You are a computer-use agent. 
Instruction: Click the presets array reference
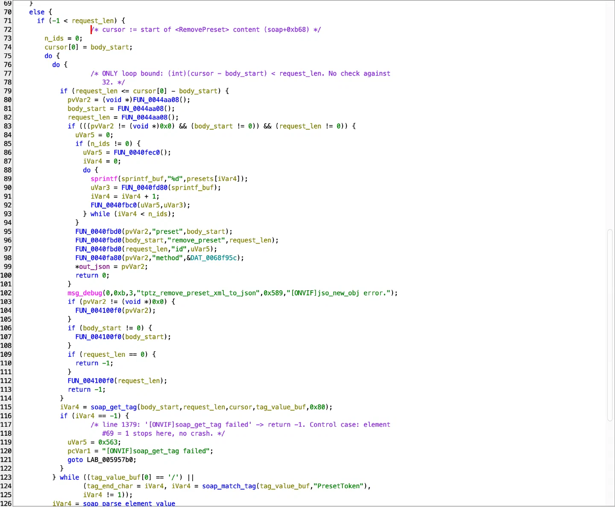pyautogui.click(x=200, y=179)
